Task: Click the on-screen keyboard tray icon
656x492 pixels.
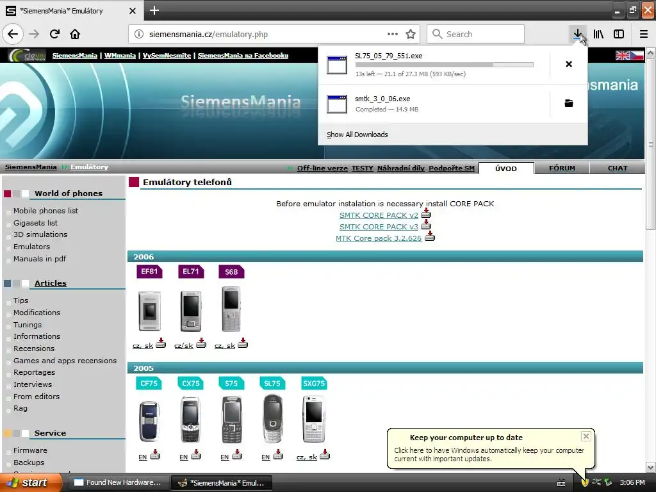Action: 561,483
